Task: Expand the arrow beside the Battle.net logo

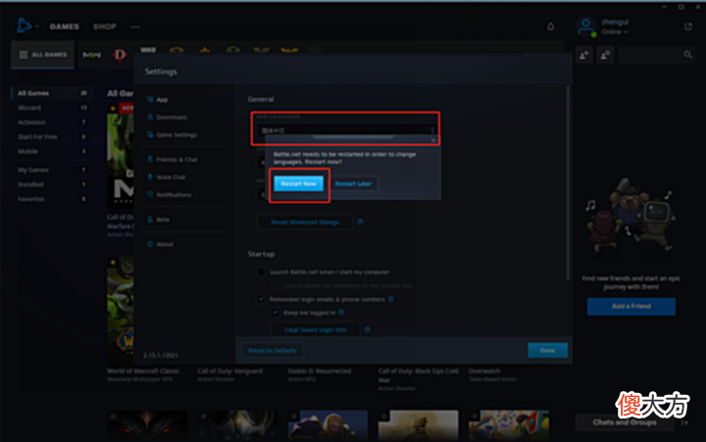Action: click(37, 26)
